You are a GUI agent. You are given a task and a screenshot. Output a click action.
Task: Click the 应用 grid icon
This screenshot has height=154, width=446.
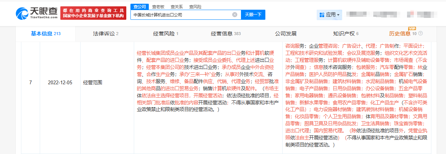coord(322,15)
